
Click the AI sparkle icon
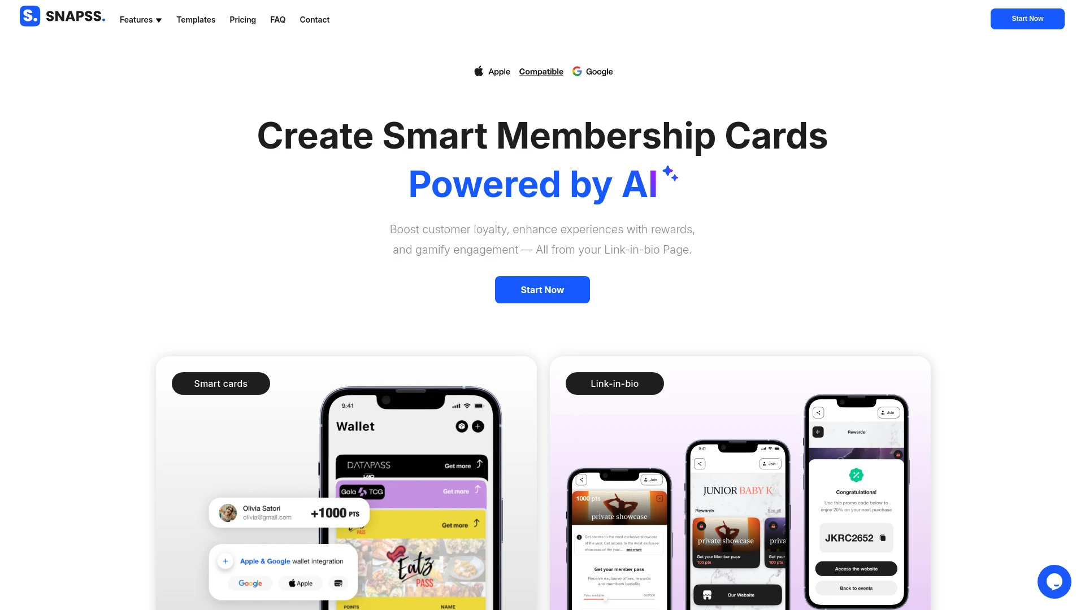tap(669, 172)
